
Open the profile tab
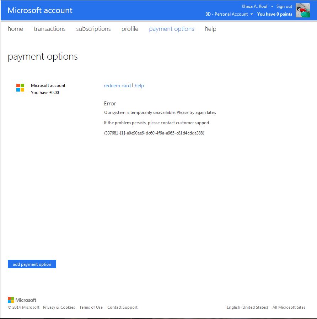coord(130,29)
